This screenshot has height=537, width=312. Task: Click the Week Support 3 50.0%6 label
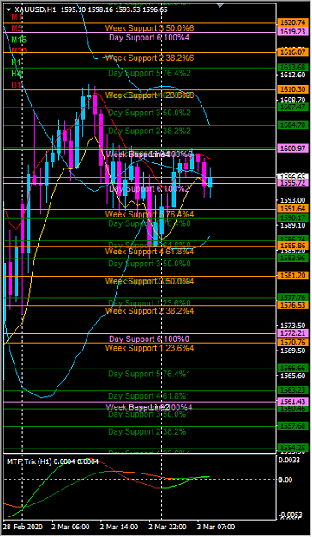click(150, 28)
